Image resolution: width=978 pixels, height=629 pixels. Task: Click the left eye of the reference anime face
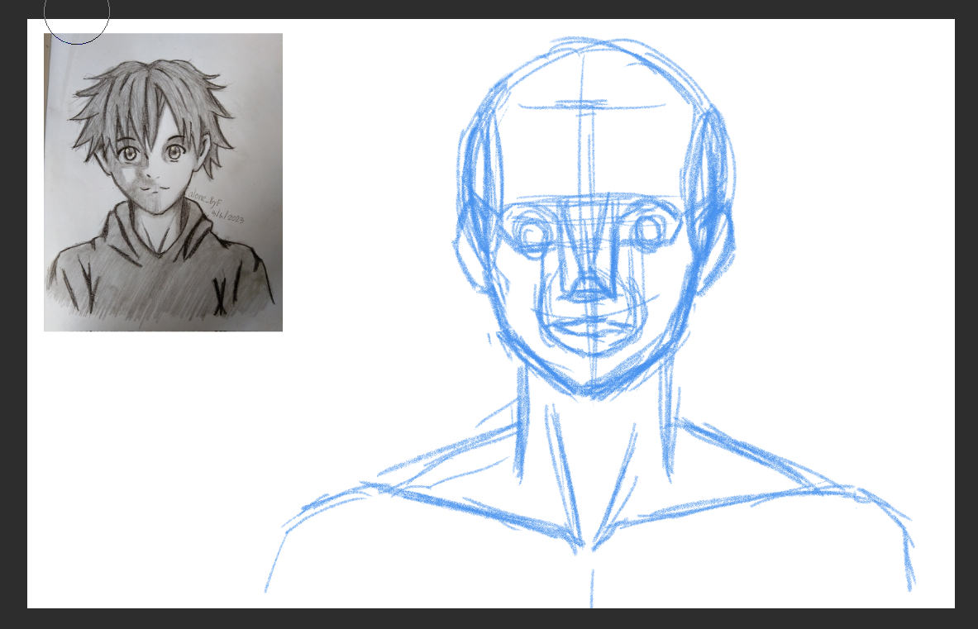(129, 153)
